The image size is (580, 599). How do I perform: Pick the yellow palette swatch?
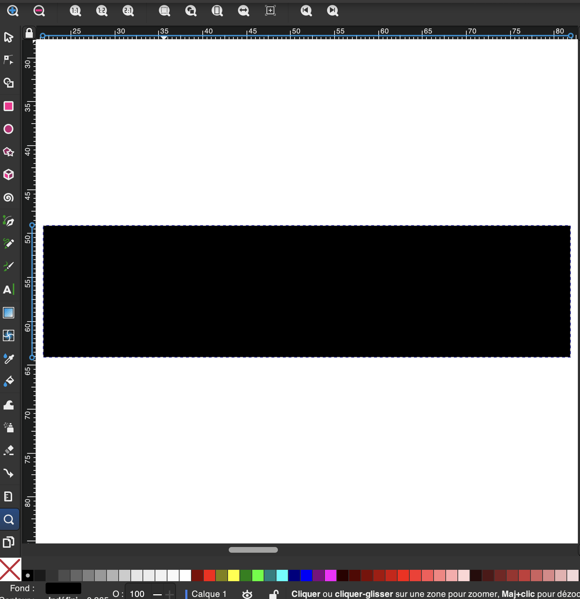233,575
